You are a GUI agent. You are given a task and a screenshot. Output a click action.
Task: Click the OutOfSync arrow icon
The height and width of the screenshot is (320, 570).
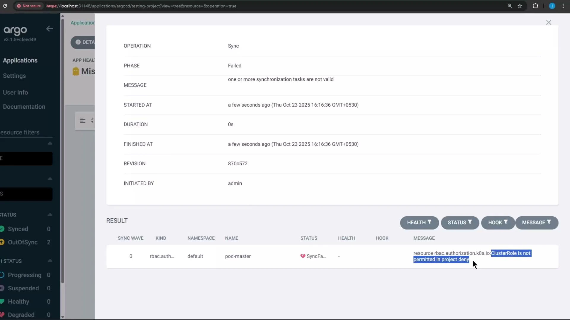pyautogui.click(x=2, y=242)
